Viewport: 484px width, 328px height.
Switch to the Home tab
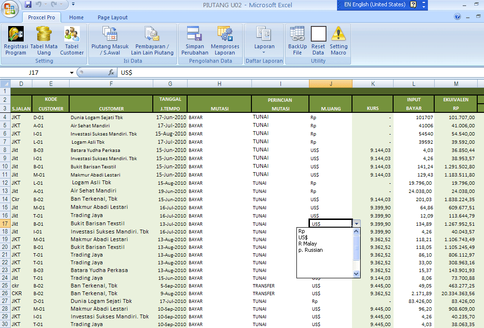[x=76, y=17]
